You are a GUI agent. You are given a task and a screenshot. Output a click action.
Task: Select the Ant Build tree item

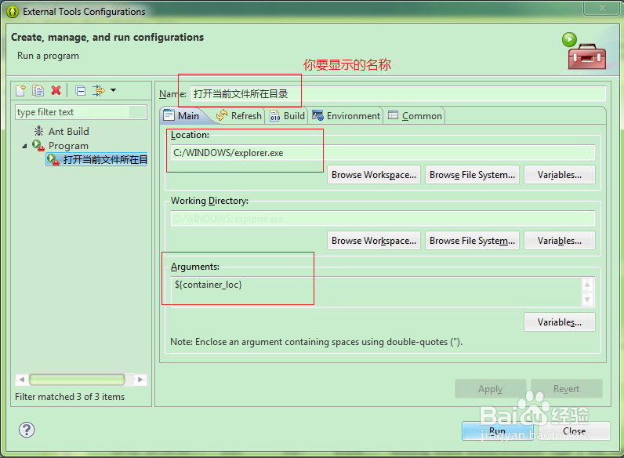click(69, 132)
